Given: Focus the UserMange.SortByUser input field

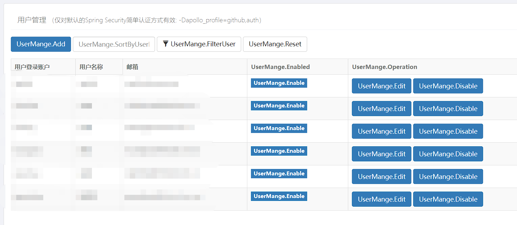Looking at the screenshot, I should (x=114, y=44).
